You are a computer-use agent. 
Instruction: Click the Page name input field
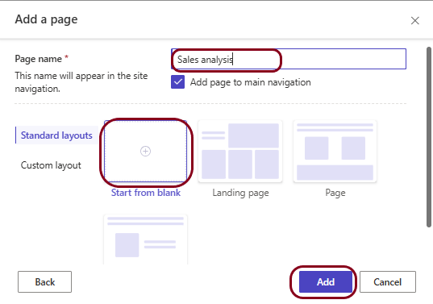[289, 59]
